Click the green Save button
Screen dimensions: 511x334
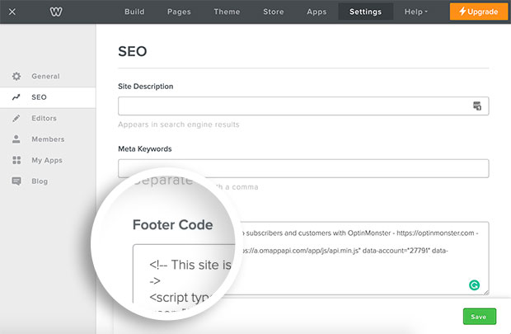coord(480,317)
